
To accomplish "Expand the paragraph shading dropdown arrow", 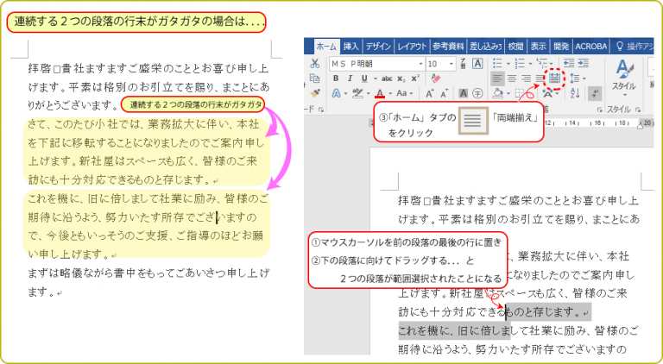I will [508, 93].
